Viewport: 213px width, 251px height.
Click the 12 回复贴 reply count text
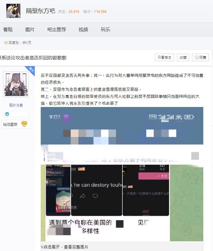[x=11, y=43]
